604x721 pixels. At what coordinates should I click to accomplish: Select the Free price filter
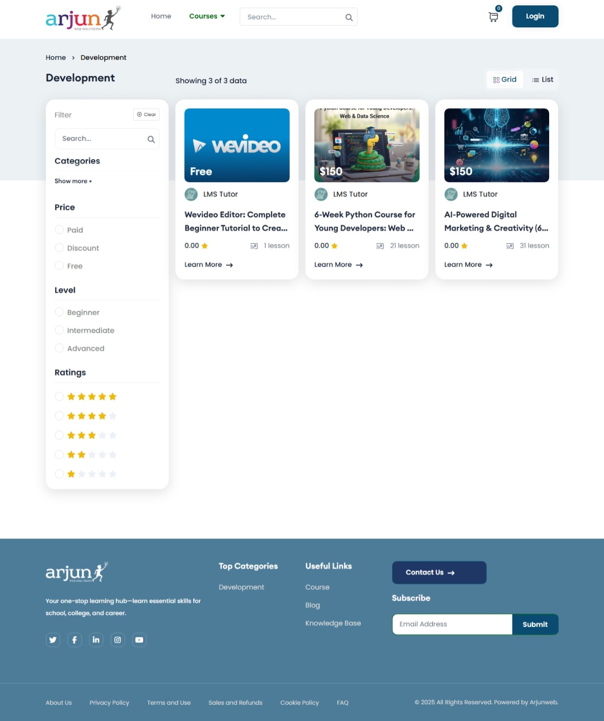59,266
